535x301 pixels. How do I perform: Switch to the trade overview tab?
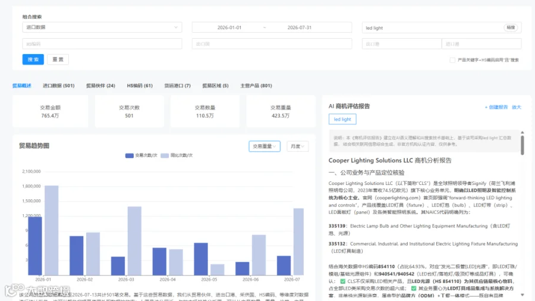22,86
